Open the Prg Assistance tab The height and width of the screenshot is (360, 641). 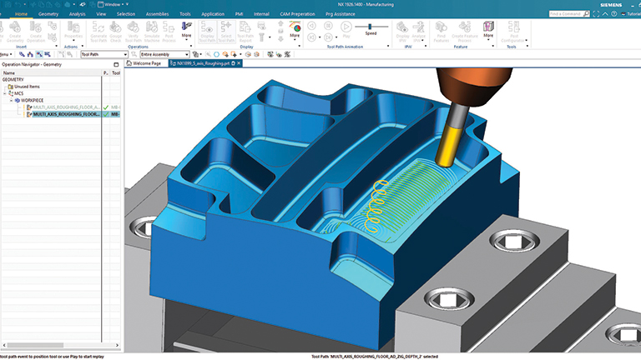tap(341, 14)
